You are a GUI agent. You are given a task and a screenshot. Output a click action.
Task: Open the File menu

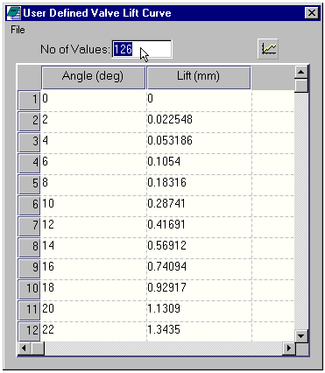[18, 30]
